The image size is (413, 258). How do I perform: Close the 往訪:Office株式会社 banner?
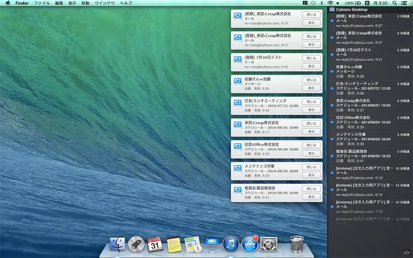point(311,145)
